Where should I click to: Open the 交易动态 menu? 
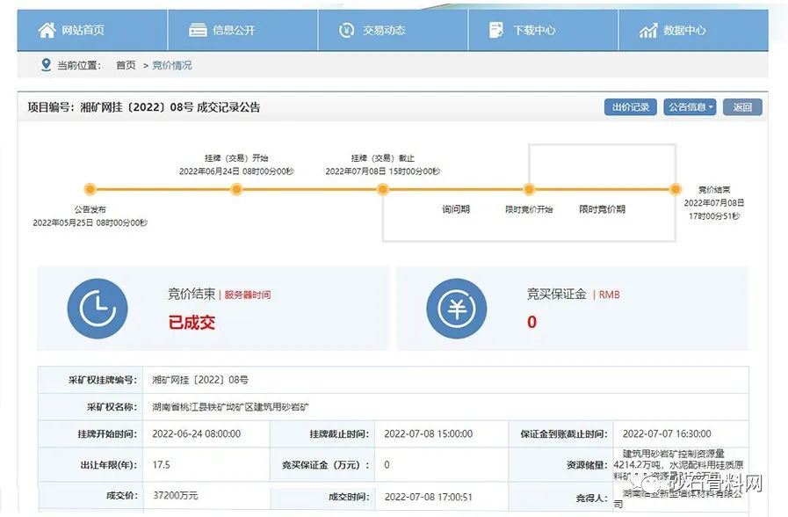384,30
